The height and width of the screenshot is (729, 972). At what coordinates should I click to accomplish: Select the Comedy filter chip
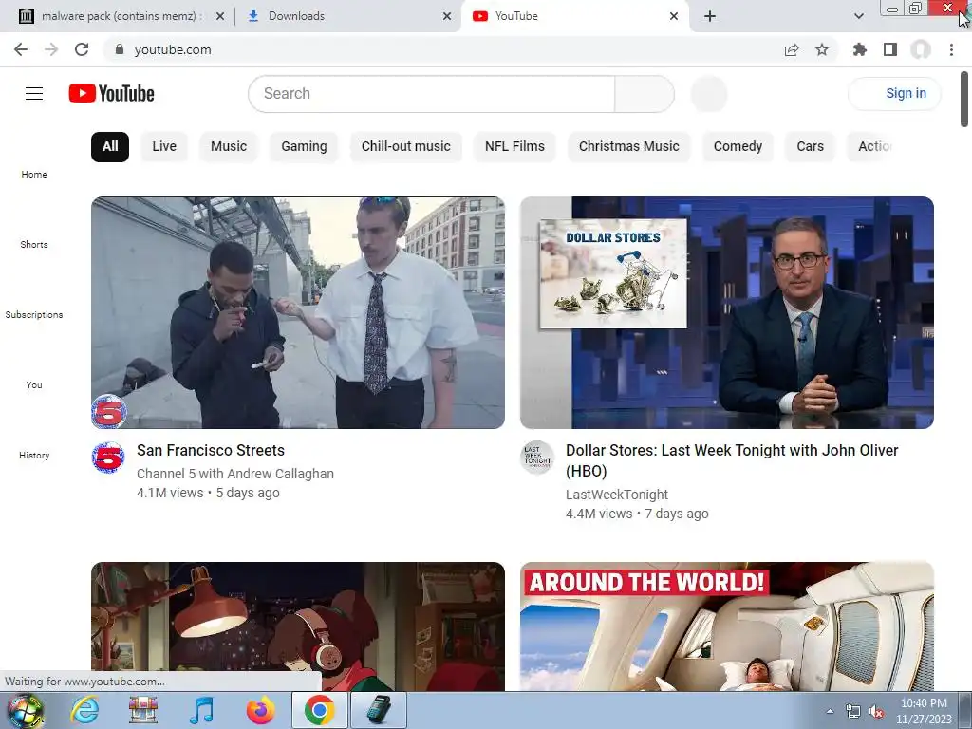[738, 147]
